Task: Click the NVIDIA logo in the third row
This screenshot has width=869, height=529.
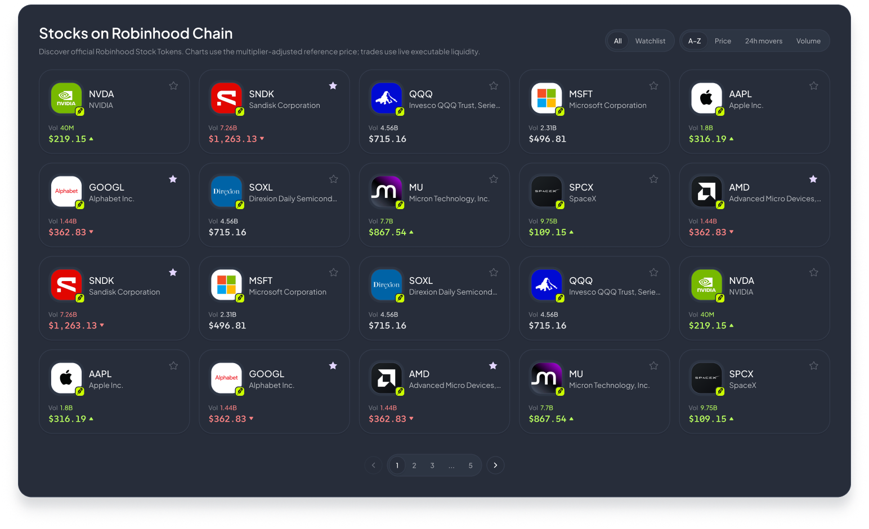Action: click(x=707, y=285)
